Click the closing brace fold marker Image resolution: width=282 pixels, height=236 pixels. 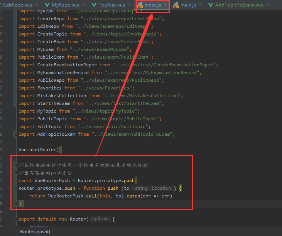pos(16,204)
